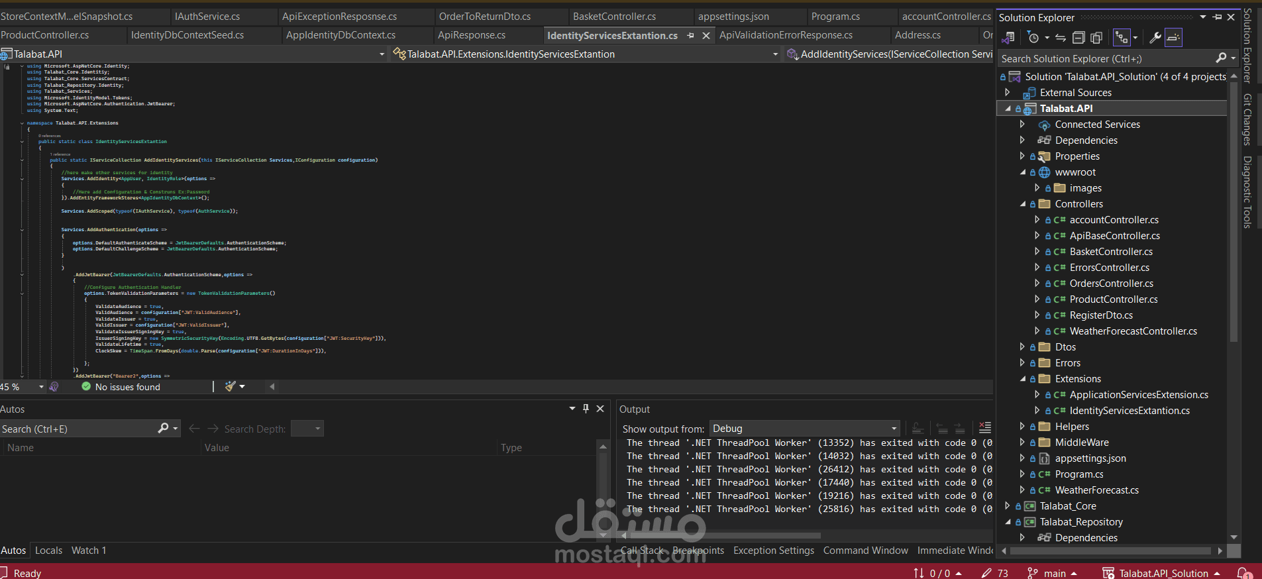Expand the Talabat_Core project node
The height and width of the screenshot is (579, 1262).
coord(1008,506)
